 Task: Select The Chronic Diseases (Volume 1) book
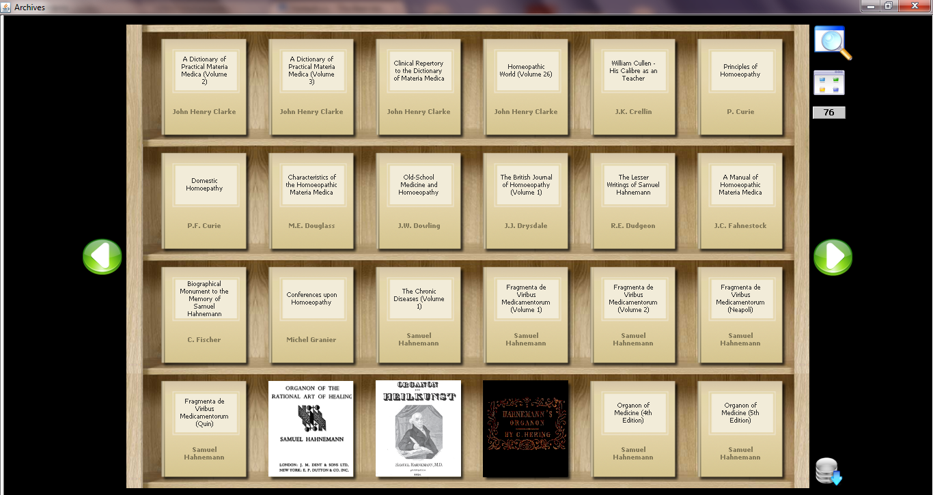[419, 315]
